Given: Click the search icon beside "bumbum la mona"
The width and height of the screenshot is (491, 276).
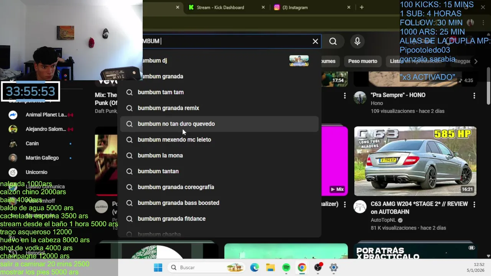Looking at the screenshot, I should click(x=129, y=155).
